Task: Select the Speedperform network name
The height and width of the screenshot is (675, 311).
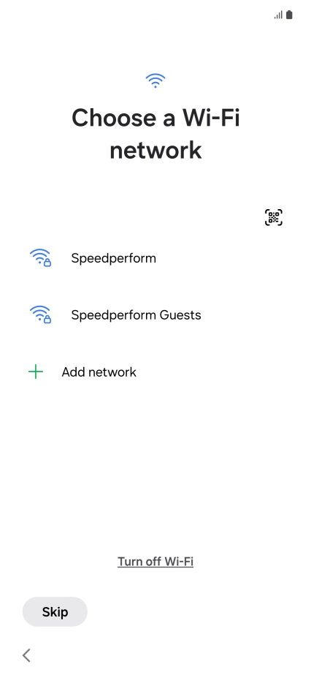Action: tap(113, 258)
